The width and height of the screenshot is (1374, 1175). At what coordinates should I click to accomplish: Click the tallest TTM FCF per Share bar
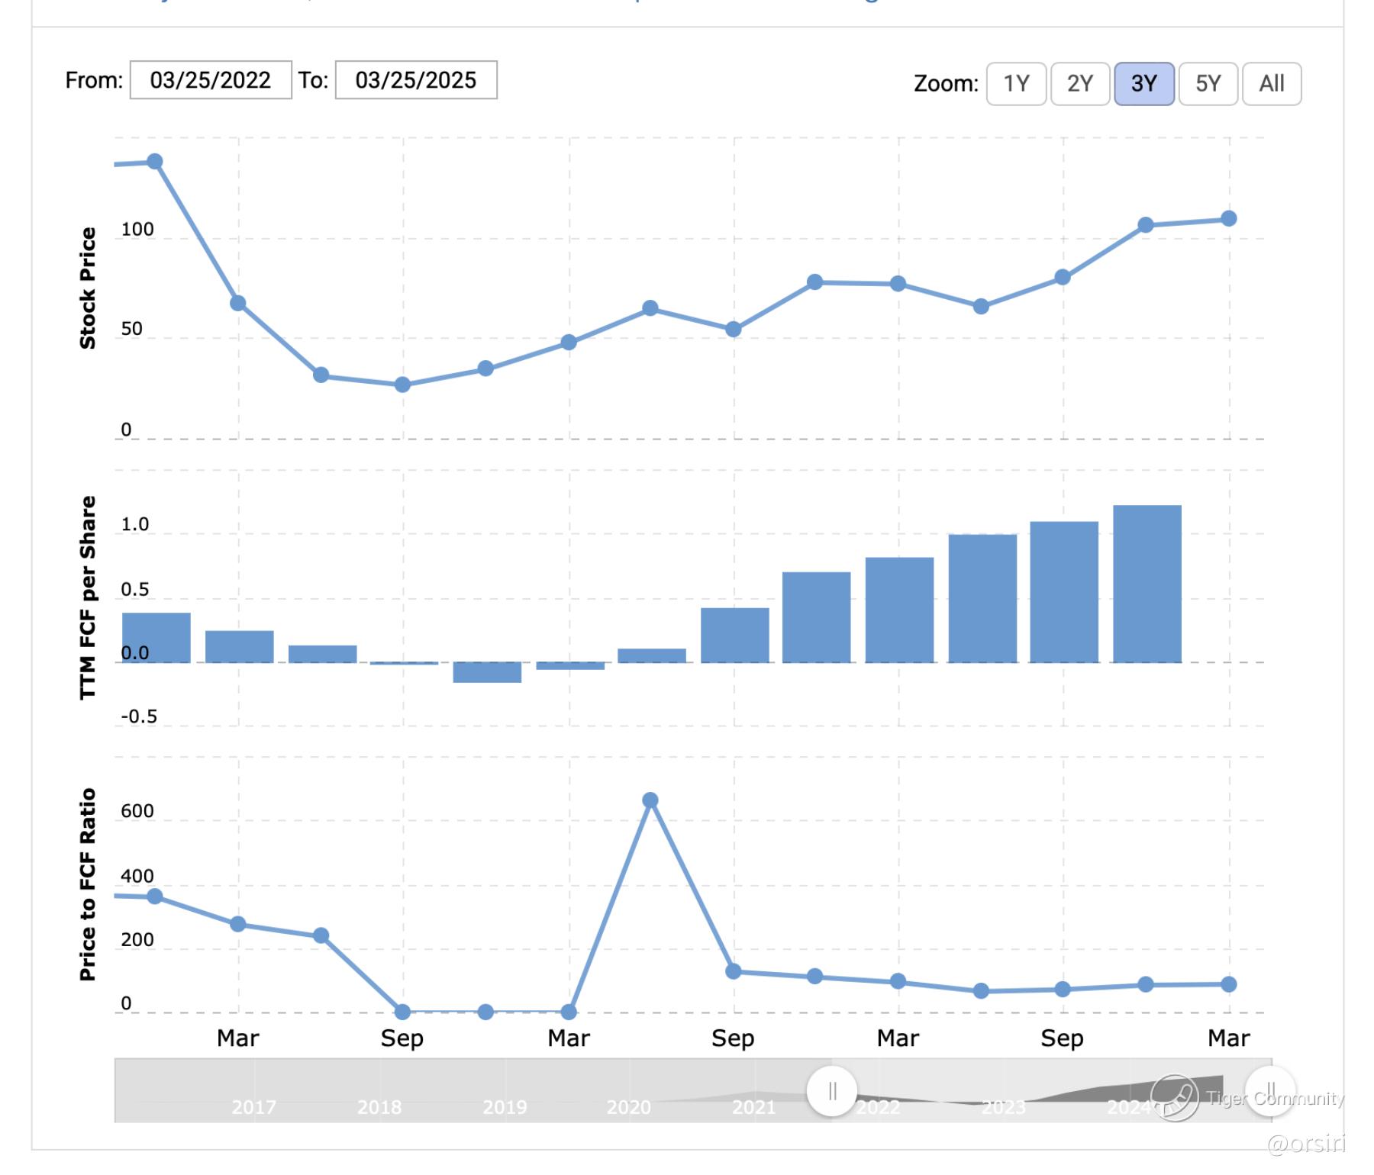(1147, 584)
